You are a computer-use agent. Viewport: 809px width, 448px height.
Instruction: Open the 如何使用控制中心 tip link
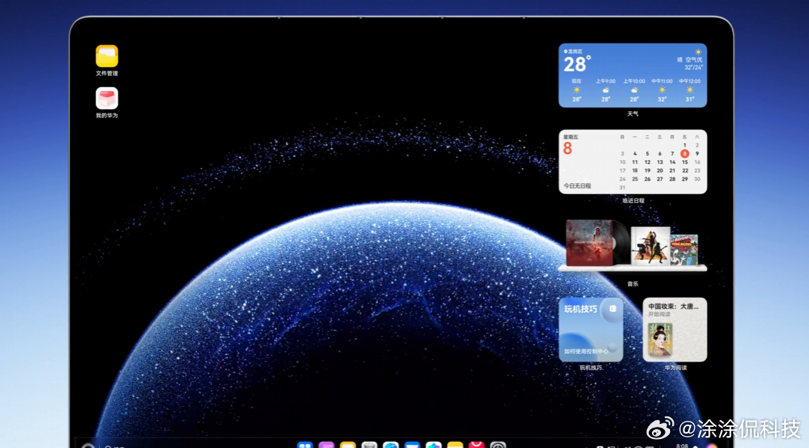pyautogui.click(x=586, y=351)
